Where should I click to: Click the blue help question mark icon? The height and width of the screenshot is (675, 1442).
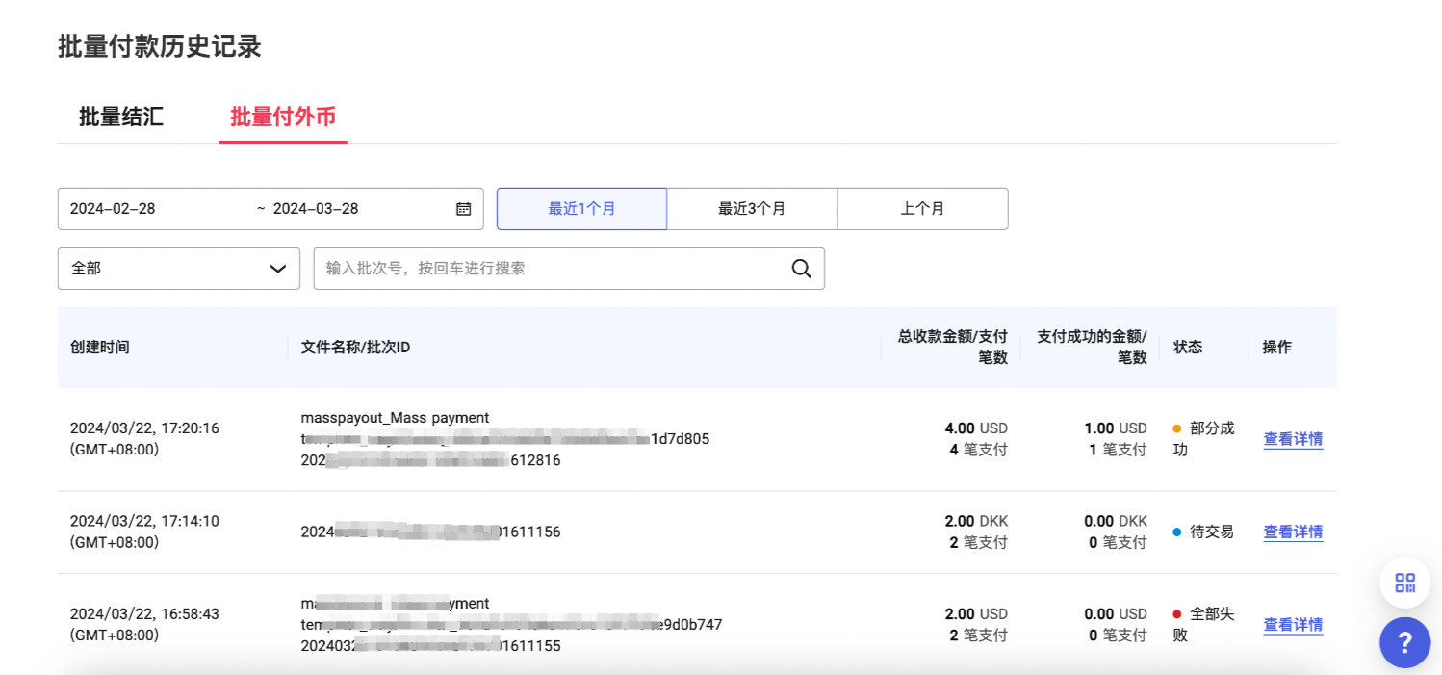point(1404,642)
